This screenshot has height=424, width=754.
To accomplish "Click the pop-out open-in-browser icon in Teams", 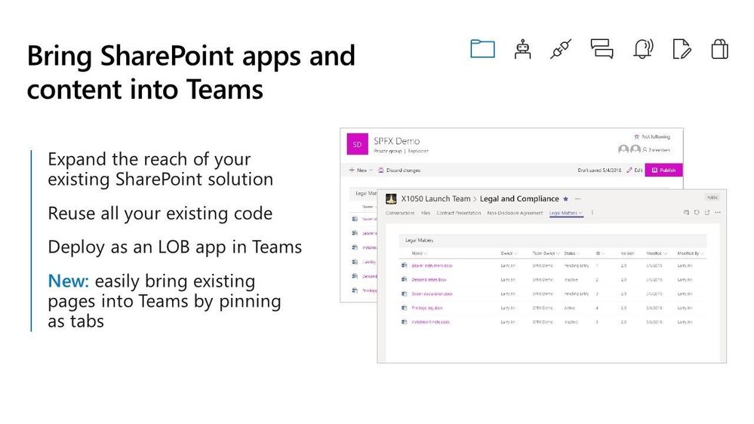I will click(x=707, y=213).
